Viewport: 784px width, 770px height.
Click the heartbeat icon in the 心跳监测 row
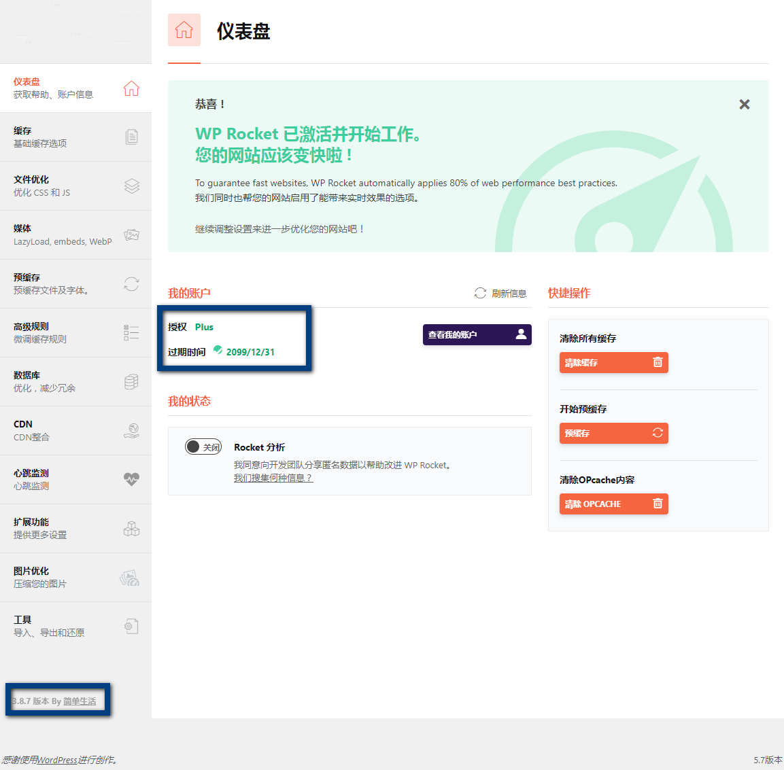[131, 479]
